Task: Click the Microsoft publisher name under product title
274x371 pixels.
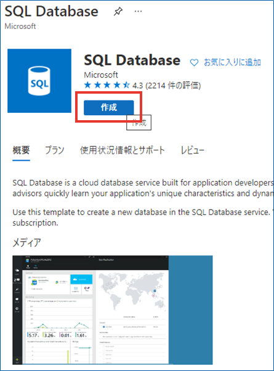Action: click(101, 75)
